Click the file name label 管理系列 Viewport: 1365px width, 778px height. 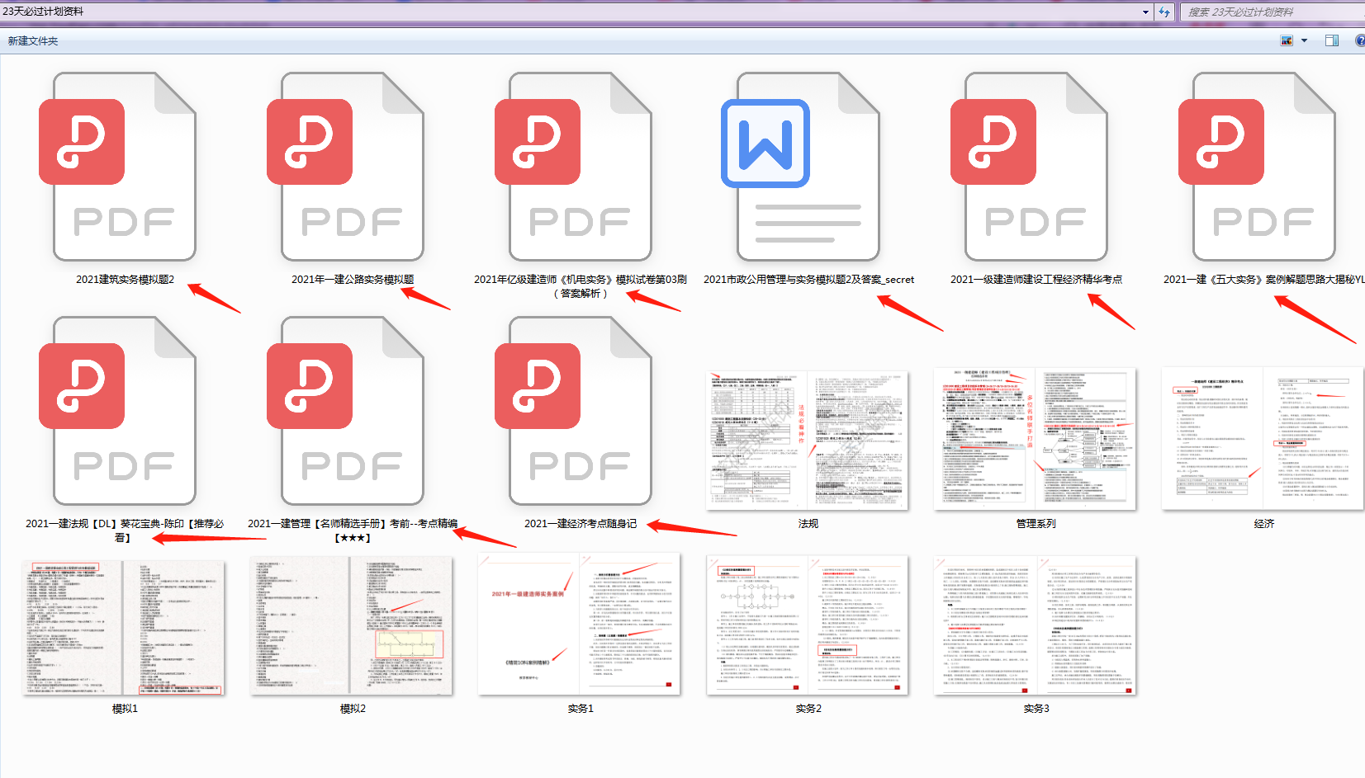(x=1036, y=524)
